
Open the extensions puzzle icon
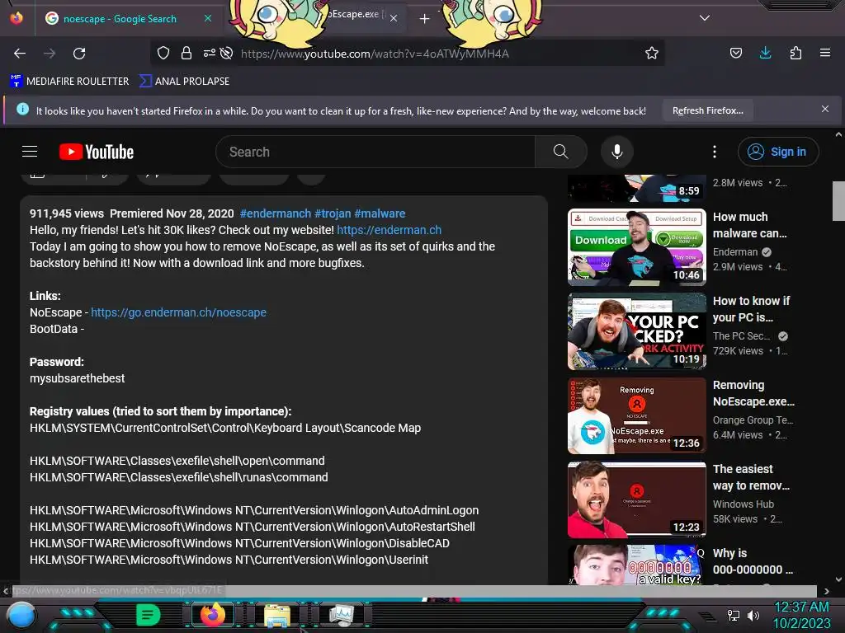795,53
